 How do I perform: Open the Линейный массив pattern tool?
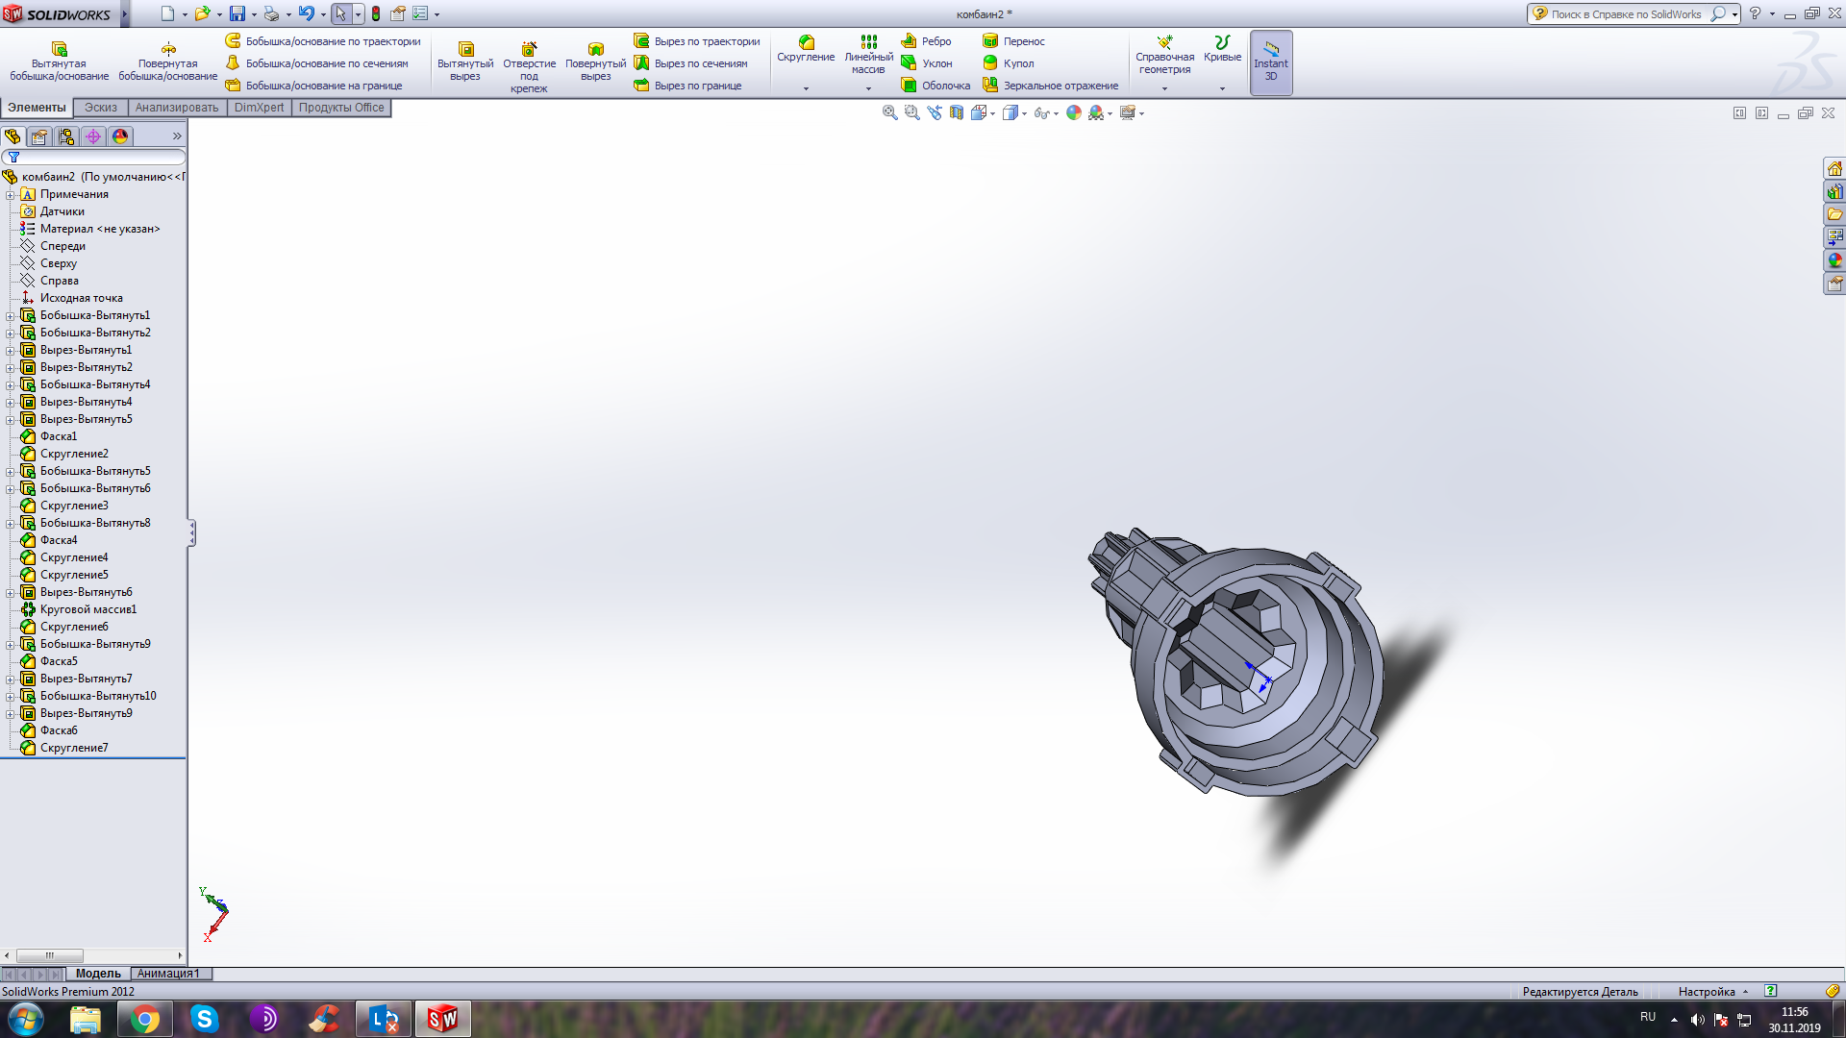(868, 55)
